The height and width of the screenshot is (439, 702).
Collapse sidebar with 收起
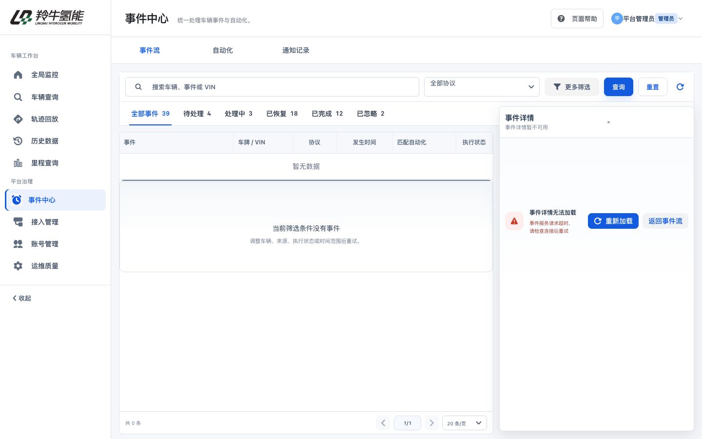tap(22, 298)
